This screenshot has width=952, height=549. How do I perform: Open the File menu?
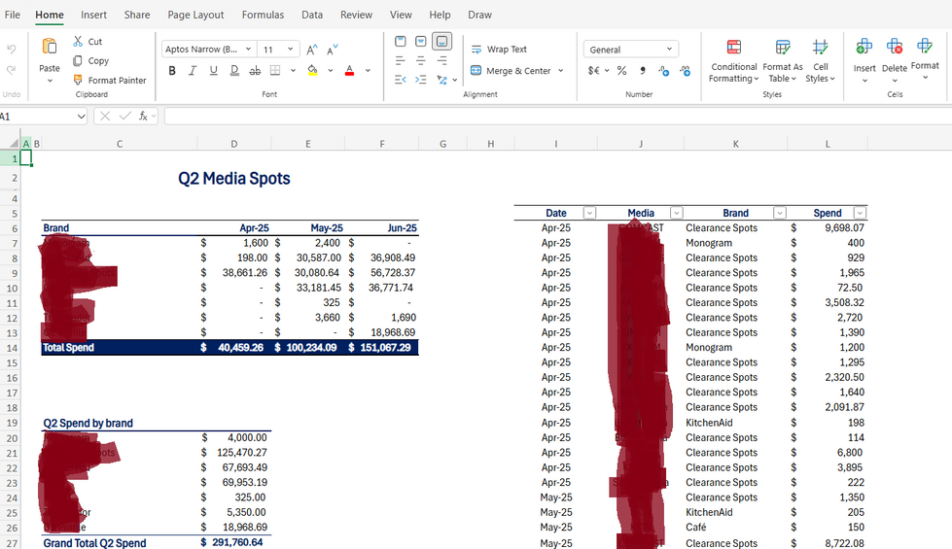(12, 15)
